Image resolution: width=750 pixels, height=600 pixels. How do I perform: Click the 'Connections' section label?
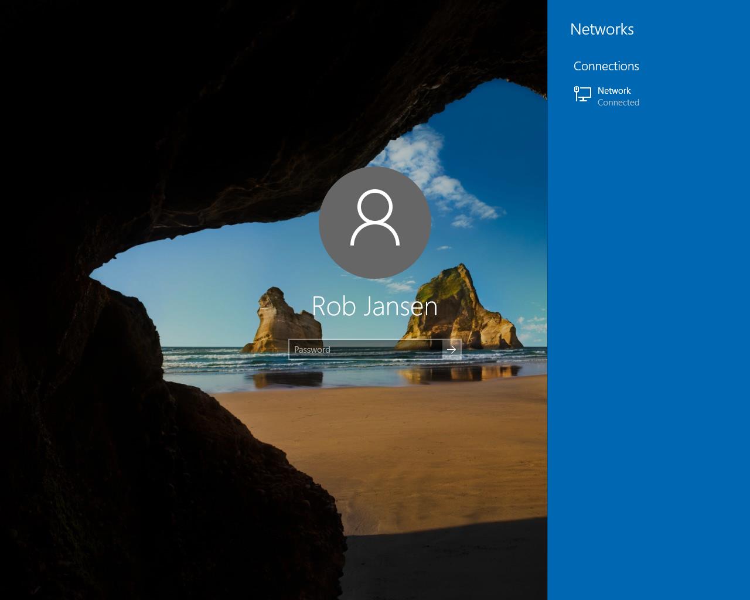[606, 66]
